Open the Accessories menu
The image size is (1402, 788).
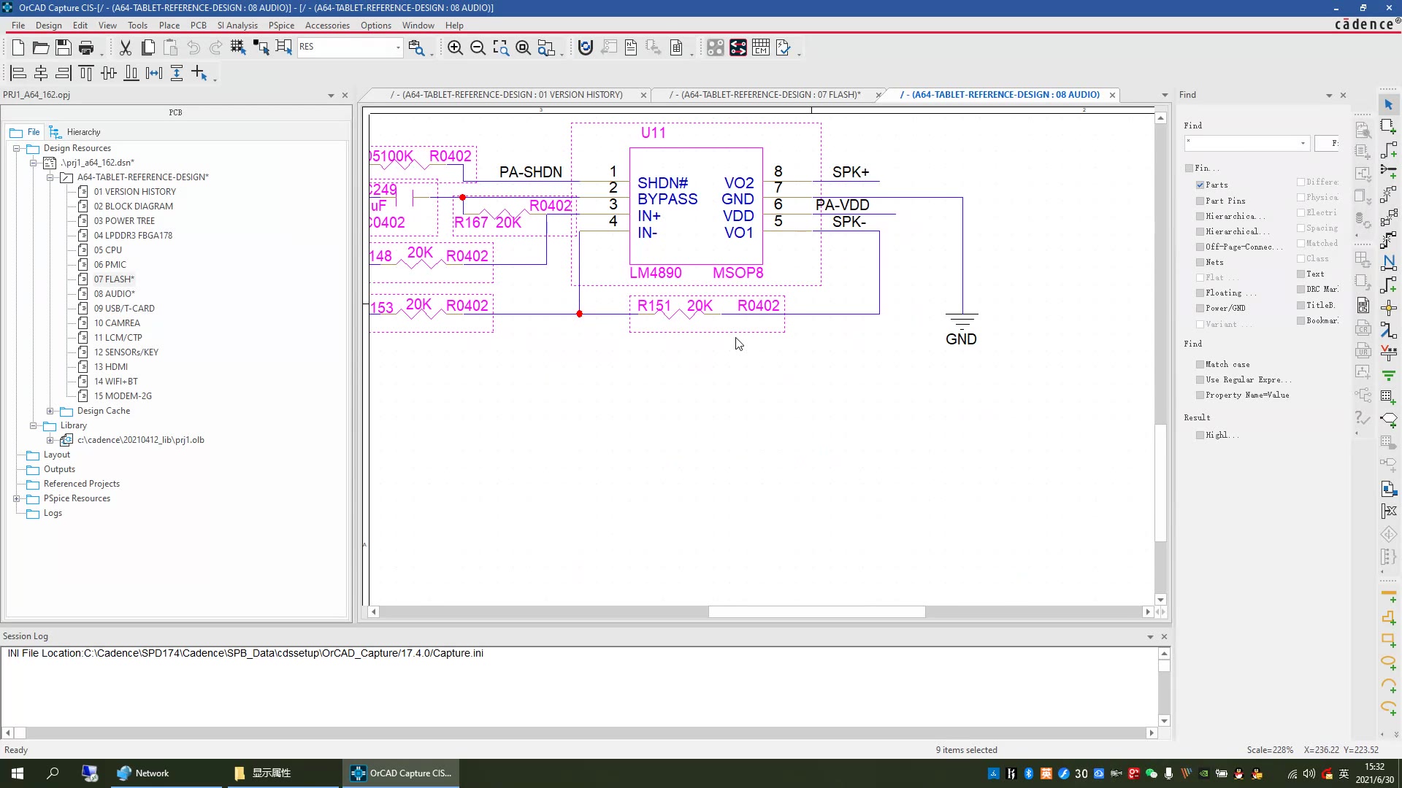(x=327, y=25)
